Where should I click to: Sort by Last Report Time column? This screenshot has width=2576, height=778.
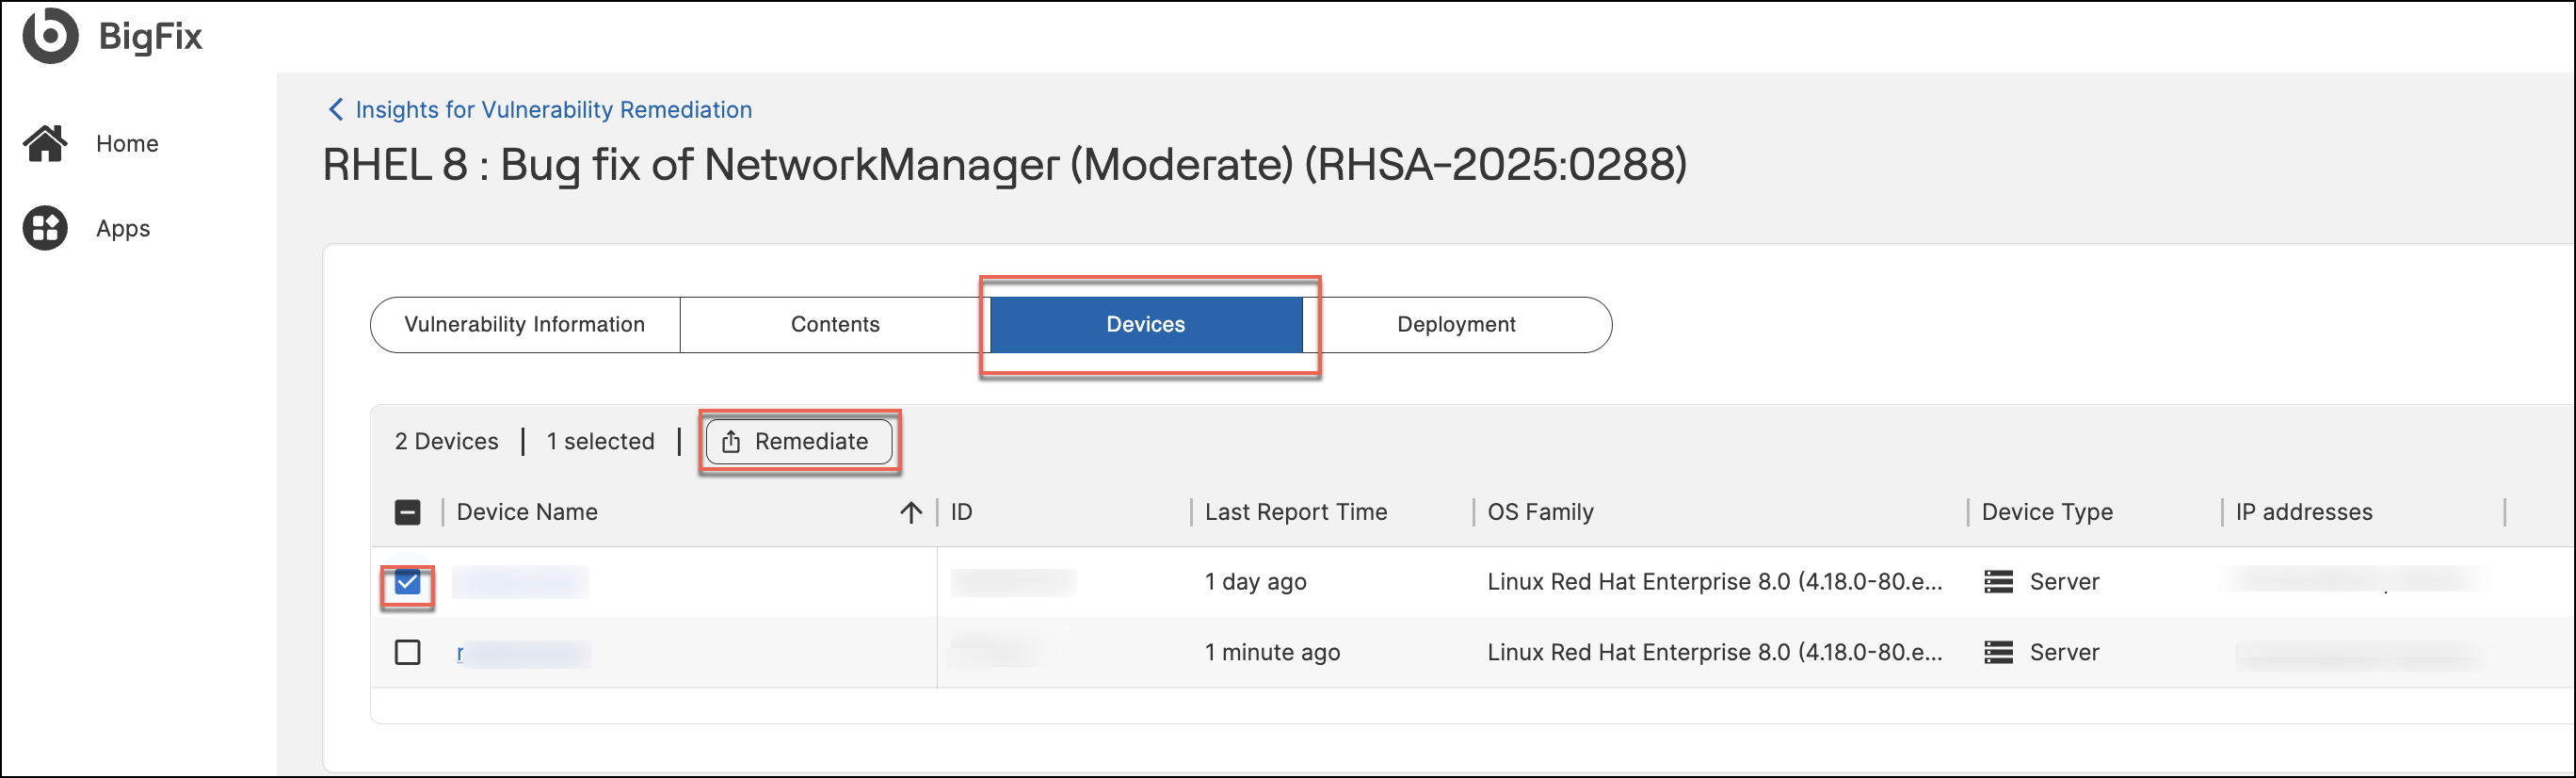click(1295, 513)
